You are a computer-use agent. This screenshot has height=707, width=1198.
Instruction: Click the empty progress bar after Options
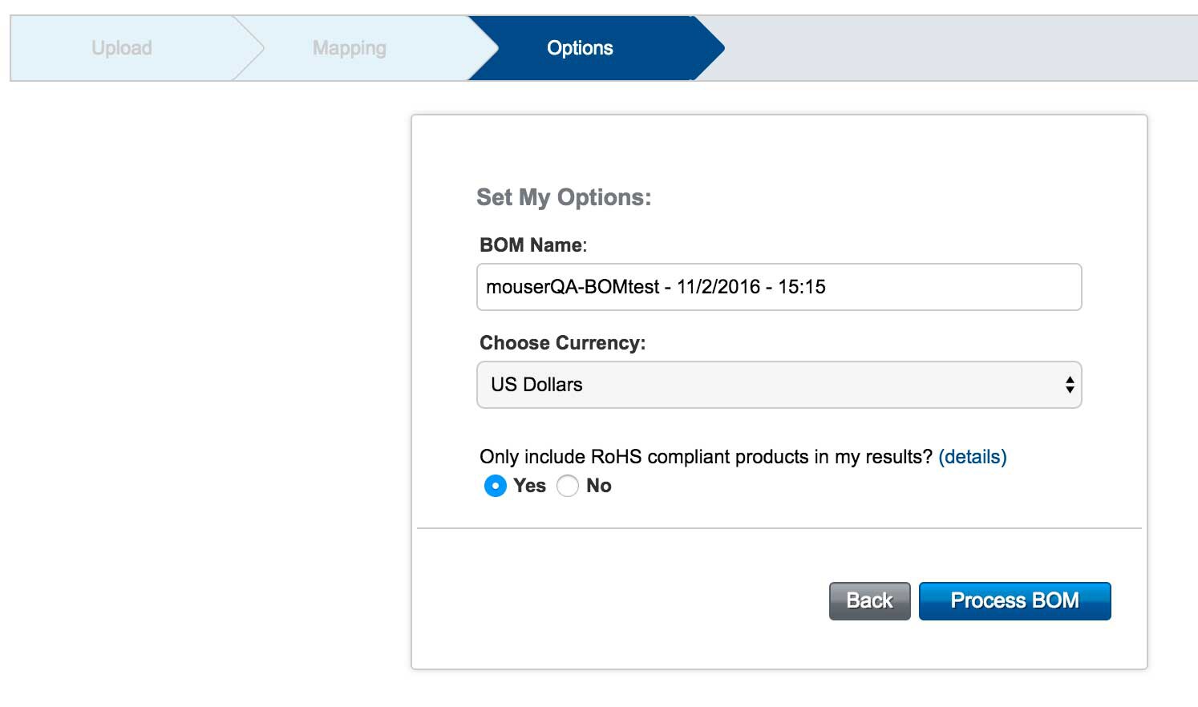962,48
